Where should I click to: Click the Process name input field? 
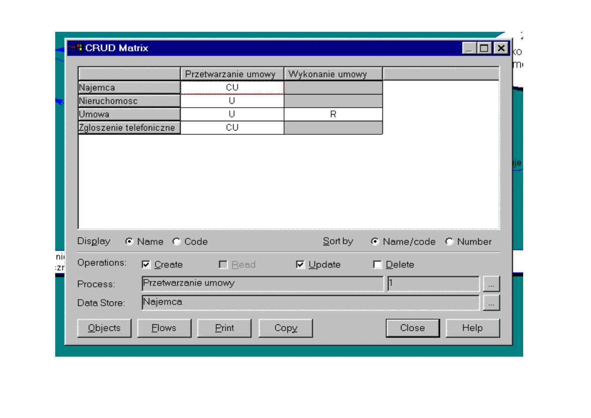click(x=262, y=284)
